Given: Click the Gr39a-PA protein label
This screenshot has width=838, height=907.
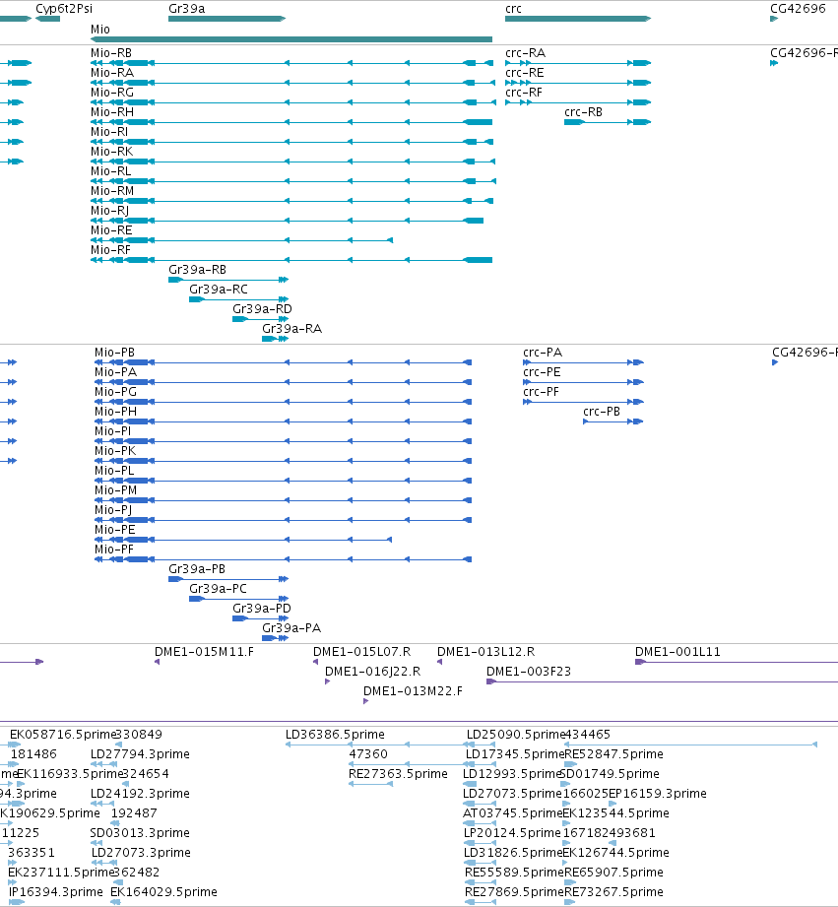Looking at the screenshot, I should coord(291,627).
